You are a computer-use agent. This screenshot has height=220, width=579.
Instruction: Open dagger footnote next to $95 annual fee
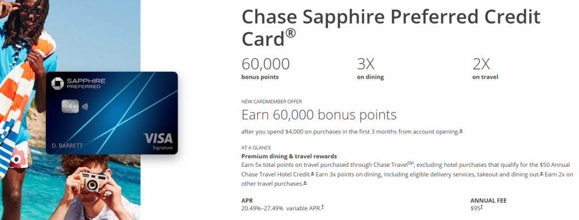tap(482, 208)
